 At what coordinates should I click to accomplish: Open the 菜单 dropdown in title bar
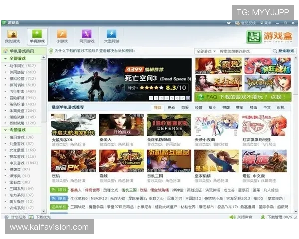click(266, 23)
